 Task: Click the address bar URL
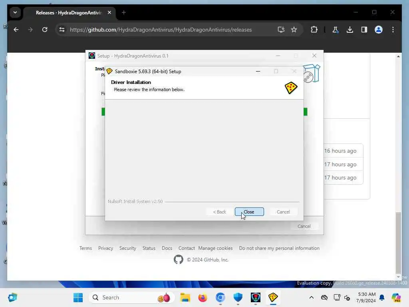(x=161, y=30)
